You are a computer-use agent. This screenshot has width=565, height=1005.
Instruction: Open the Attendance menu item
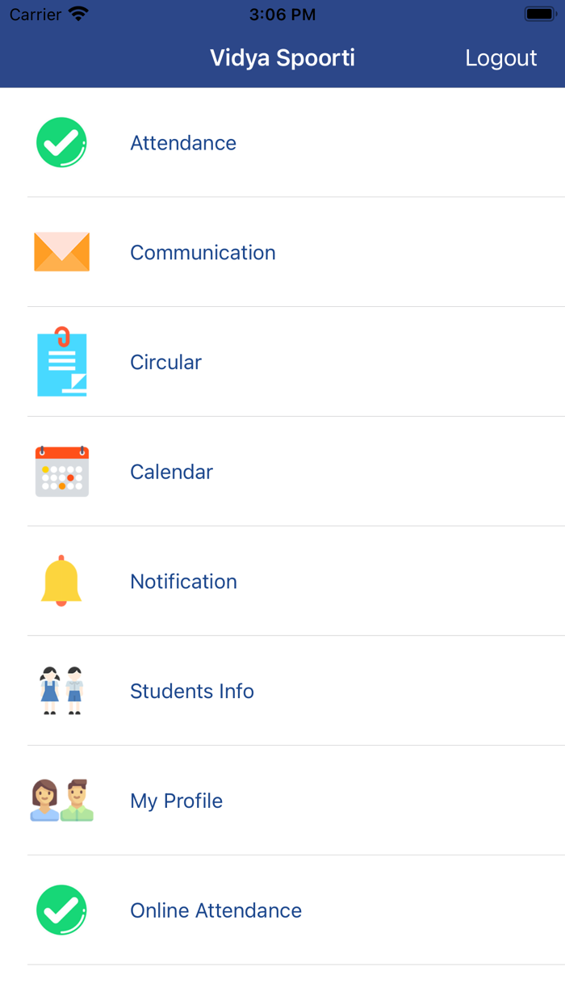click(x=183, y=143)
